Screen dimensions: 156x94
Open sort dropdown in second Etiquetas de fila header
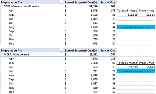coord(61,50)
